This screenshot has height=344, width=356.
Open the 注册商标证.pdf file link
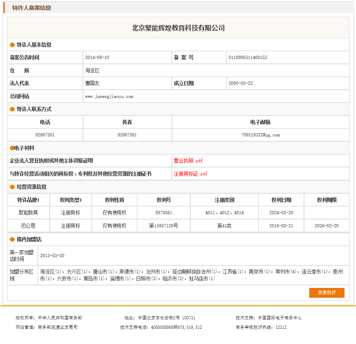[190, 174]
